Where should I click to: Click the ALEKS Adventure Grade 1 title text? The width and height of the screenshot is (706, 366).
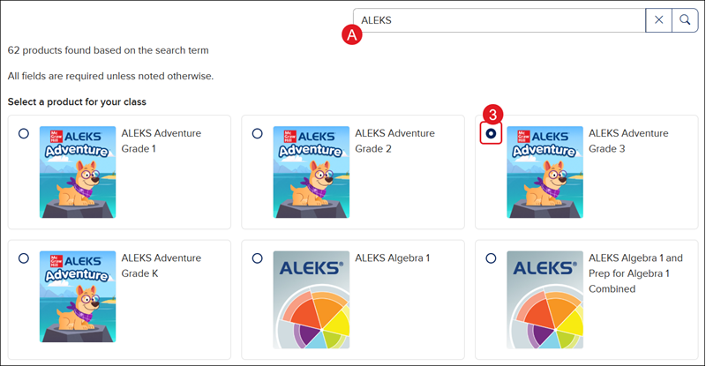pyautogui.click(x=161, y=140)
